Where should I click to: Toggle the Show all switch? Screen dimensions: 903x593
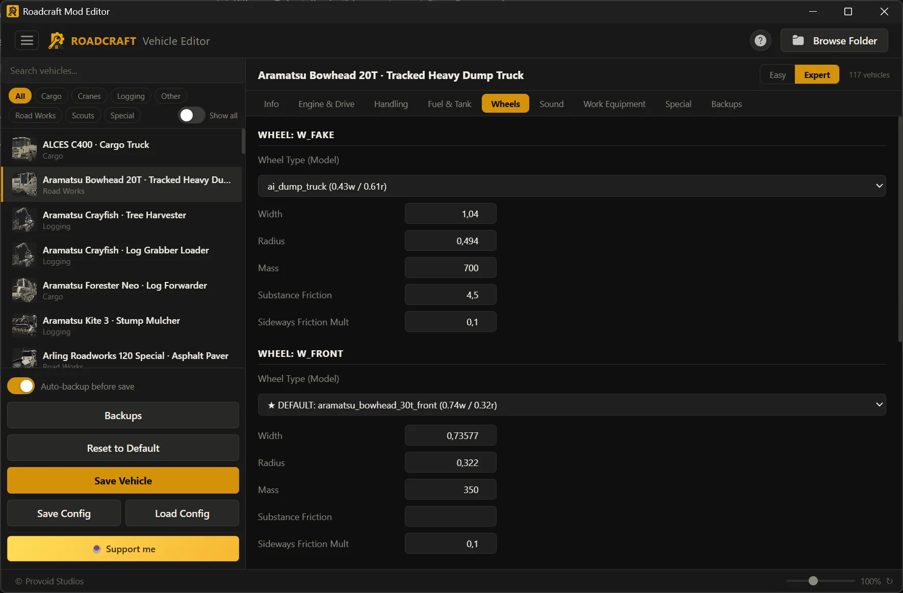(x=192, y=115)
